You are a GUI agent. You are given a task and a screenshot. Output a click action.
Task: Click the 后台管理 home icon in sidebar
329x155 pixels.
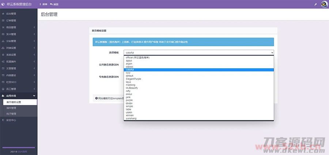[x=3, y=13]
